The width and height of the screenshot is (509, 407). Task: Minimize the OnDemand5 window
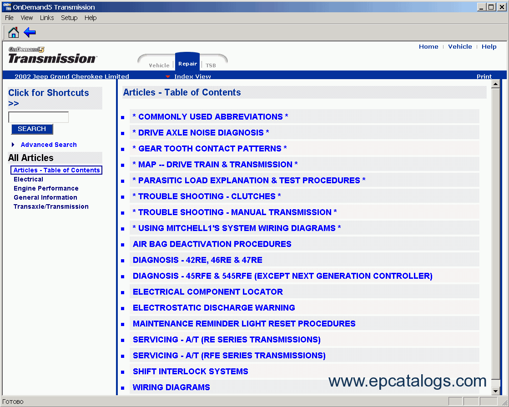click(x=481, y=7)
